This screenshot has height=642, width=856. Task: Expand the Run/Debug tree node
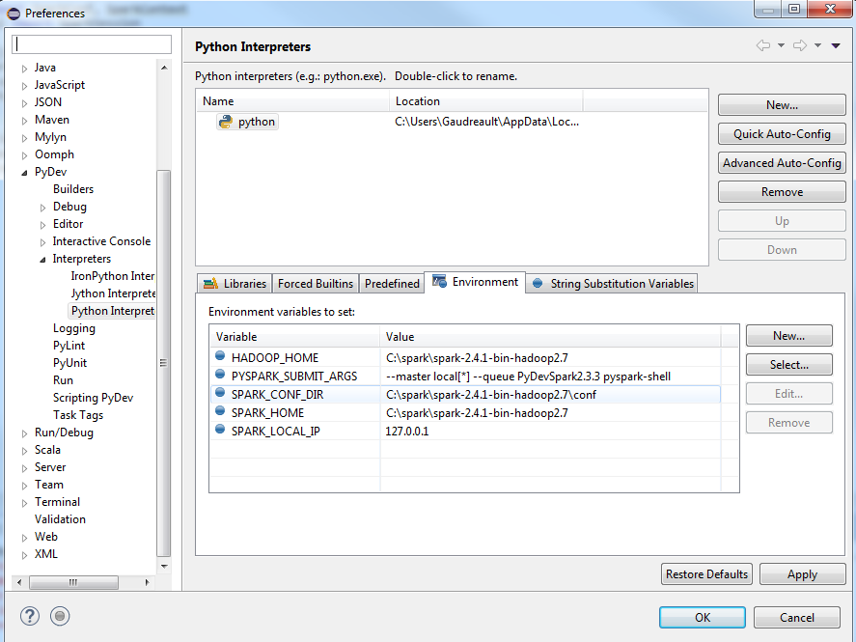(x=24, y=433)
